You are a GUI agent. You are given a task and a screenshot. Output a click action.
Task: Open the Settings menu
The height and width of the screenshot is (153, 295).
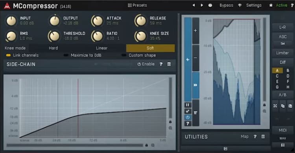click(254, 5)
